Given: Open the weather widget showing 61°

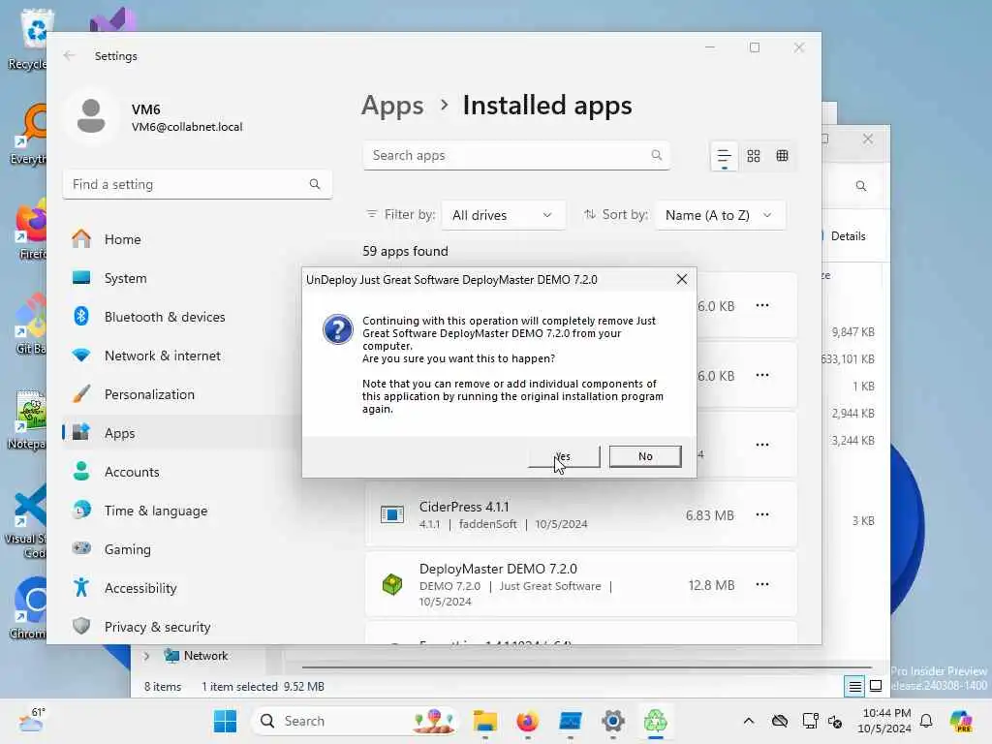Looking at the screenshot, I should tap(32, 721).
